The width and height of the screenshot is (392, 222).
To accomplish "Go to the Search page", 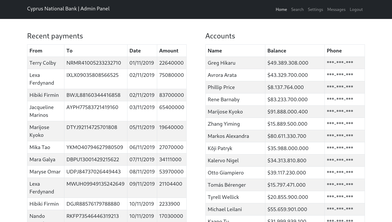I will [x=297, y=9].
